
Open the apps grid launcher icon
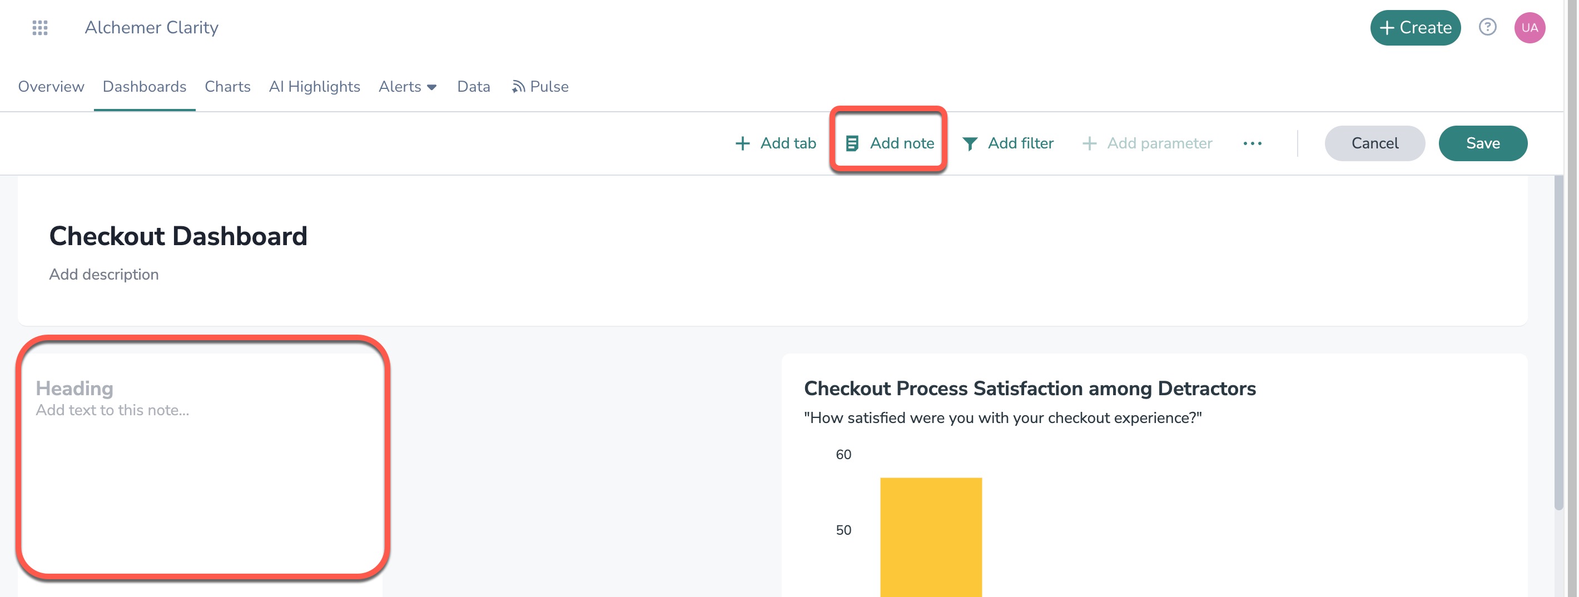[x=40, y=28]
